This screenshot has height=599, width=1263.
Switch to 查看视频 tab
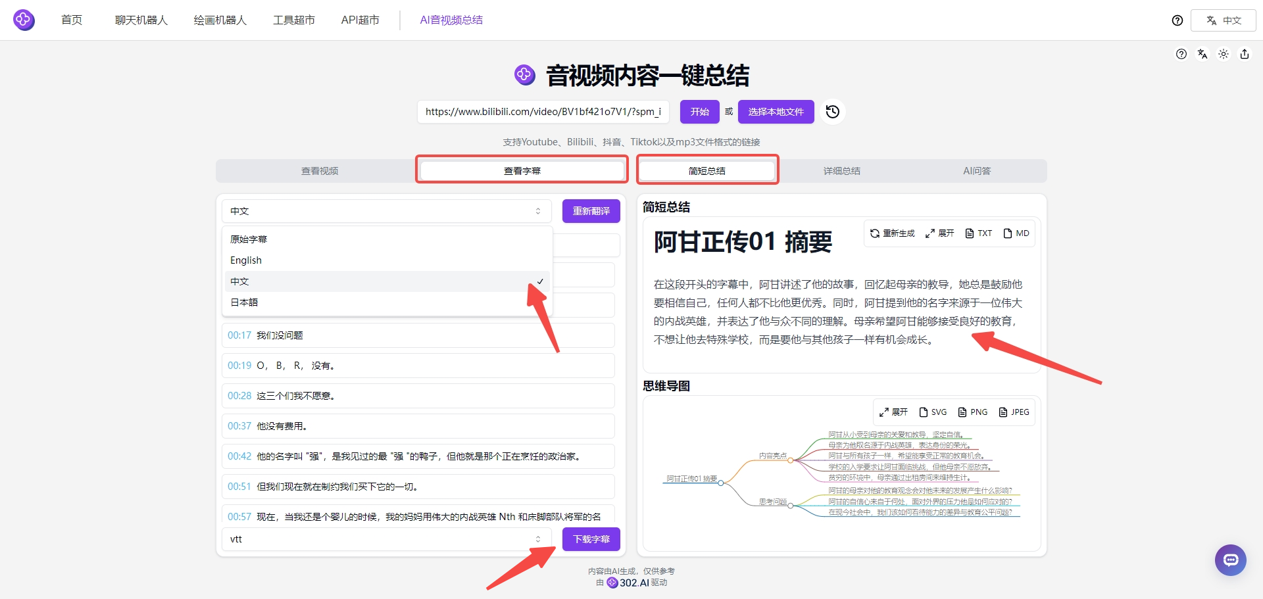click(320, 171)
